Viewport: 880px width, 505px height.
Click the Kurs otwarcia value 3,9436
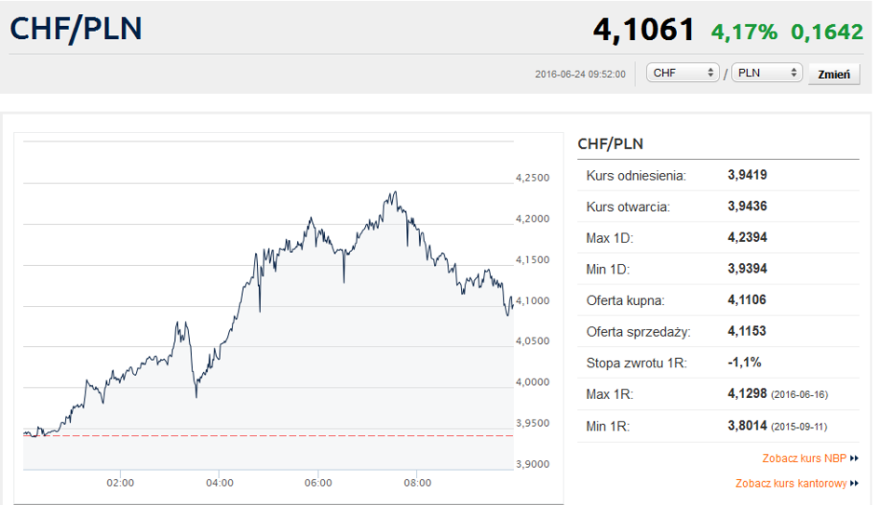tap(747, 206)
